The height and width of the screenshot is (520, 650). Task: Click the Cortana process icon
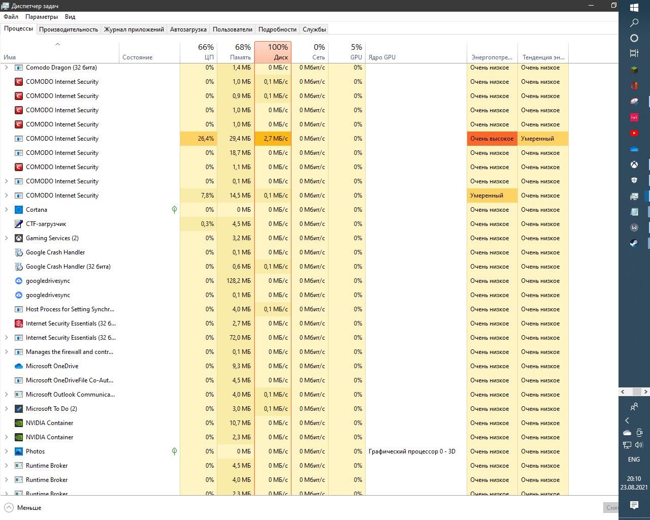pos(19,210)
